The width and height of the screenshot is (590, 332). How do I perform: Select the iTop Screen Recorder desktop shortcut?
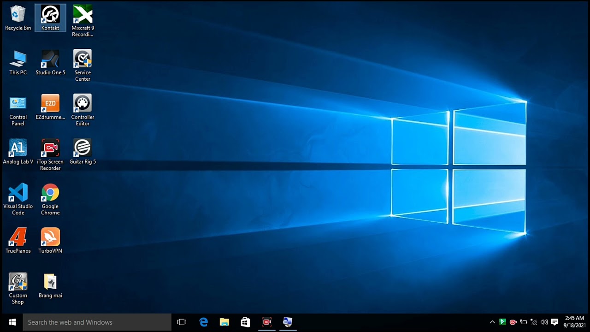pyautogui.click(x=50, y=155)
